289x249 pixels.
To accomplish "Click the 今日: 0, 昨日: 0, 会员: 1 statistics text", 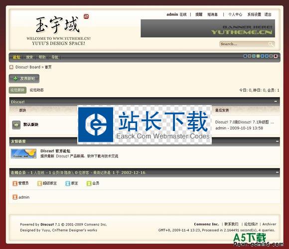I will tap(259, 90).
